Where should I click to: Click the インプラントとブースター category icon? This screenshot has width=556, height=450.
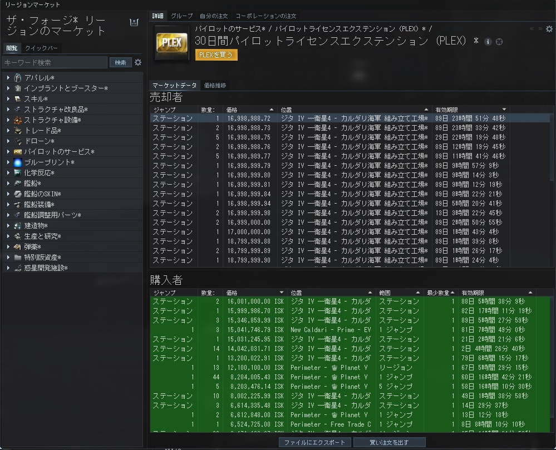[x=18, y=88]
